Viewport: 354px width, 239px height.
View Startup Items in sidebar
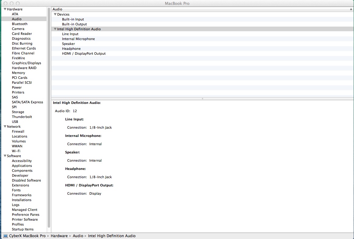point(23,229)
